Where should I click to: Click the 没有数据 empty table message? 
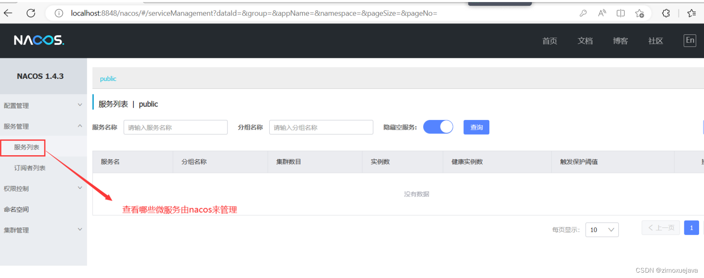[x=417, y=194]
